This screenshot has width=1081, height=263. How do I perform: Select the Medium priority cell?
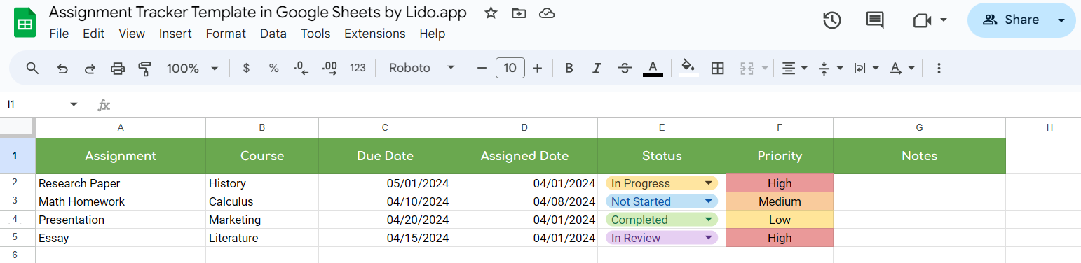[x=780, y=201]
